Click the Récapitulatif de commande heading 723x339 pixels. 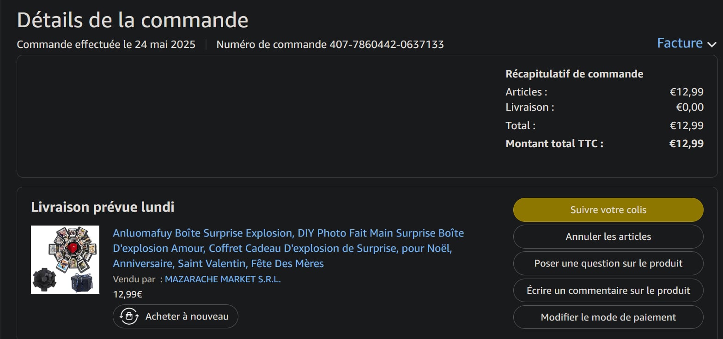(x=574, y=74)
